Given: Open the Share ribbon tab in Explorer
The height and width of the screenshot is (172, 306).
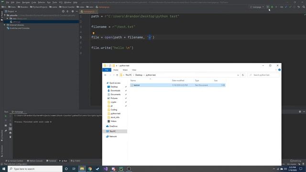Looking at the screenshot, I should (125, 70).
